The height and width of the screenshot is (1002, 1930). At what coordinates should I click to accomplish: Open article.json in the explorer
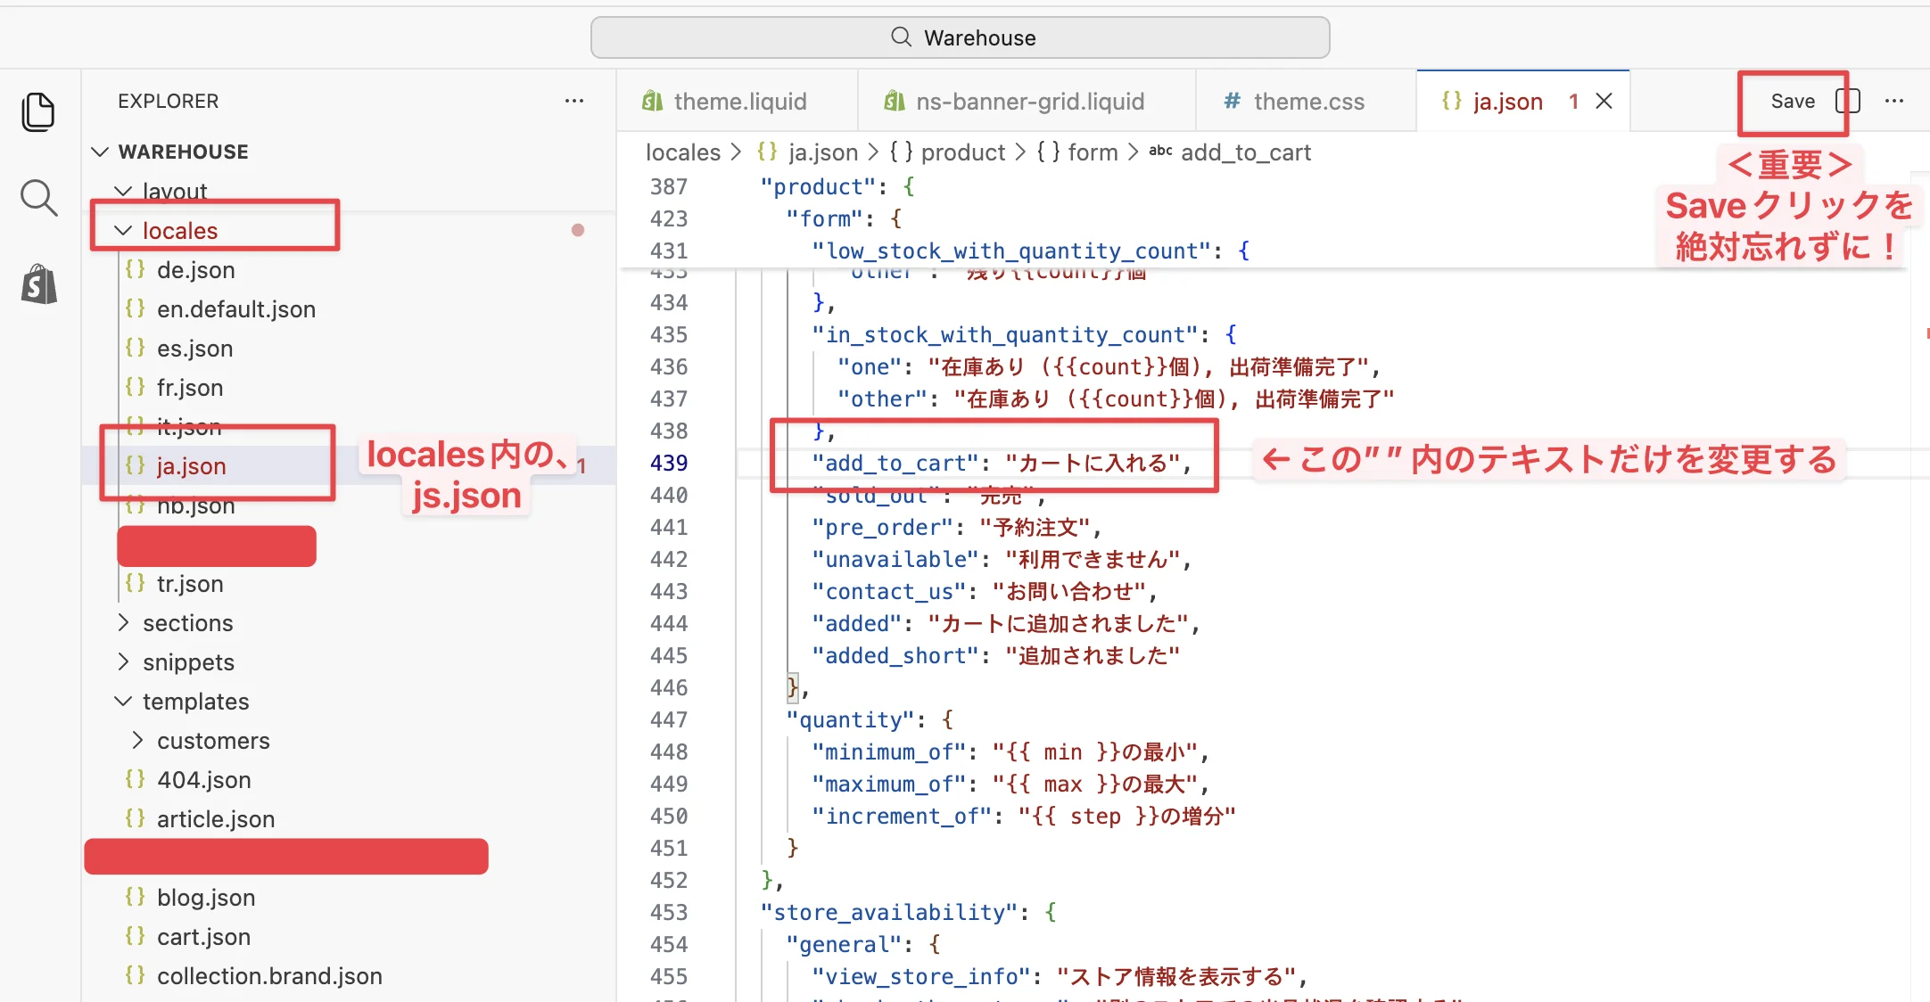point(216,818)
